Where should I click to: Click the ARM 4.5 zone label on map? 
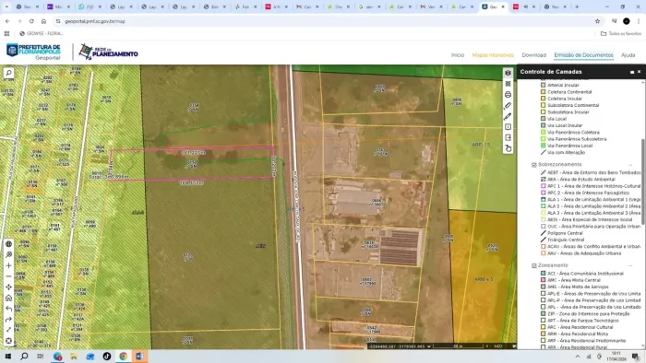[484, 279]
